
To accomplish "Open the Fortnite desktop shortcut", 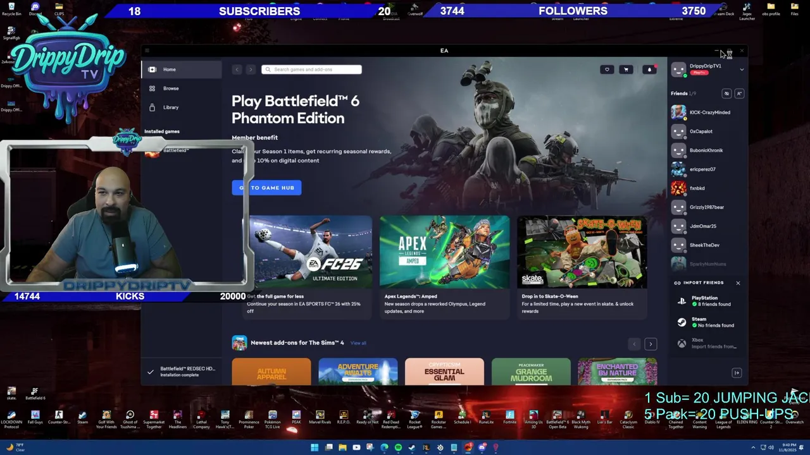I will (x=509, y=418).
